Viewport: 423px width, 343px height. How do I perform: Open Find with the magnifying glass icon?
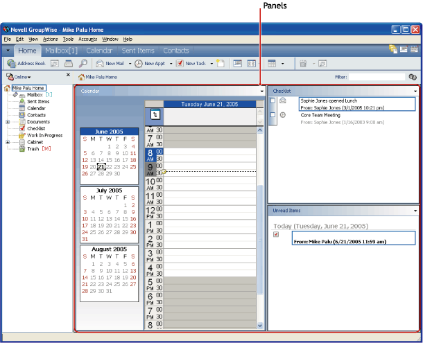(83, 64)
